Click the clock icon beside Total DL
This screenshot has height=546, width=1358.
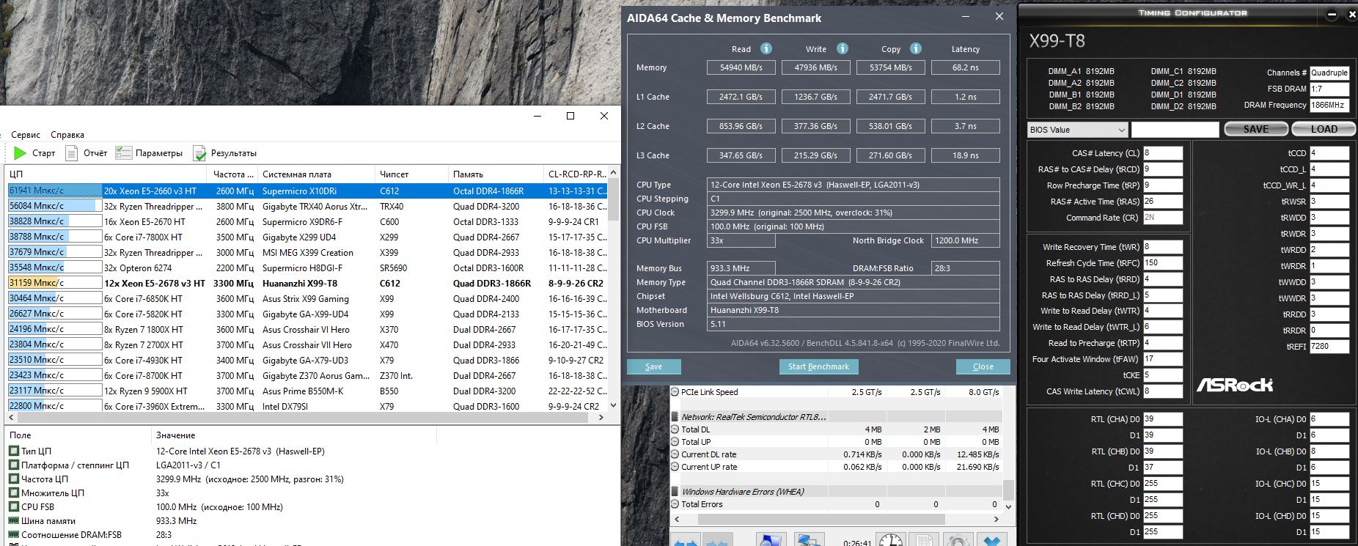tap(675, 429)
